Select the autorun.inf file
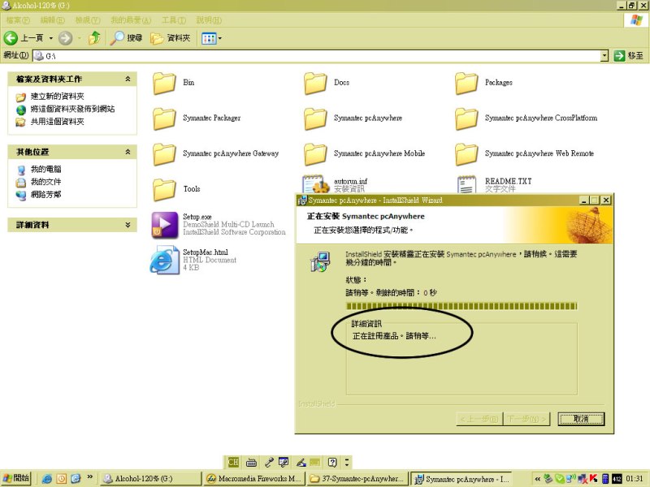650x487 pixels. (x=335, y=184)
